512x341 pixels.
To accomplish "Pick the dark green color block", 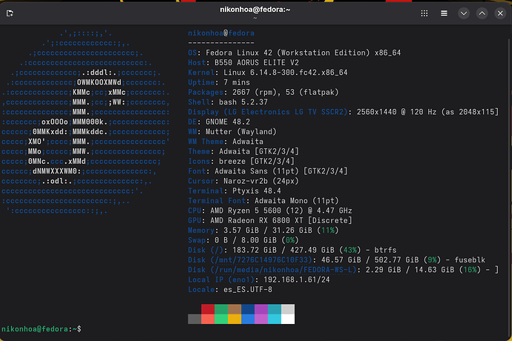I will (x=221, y=309).
